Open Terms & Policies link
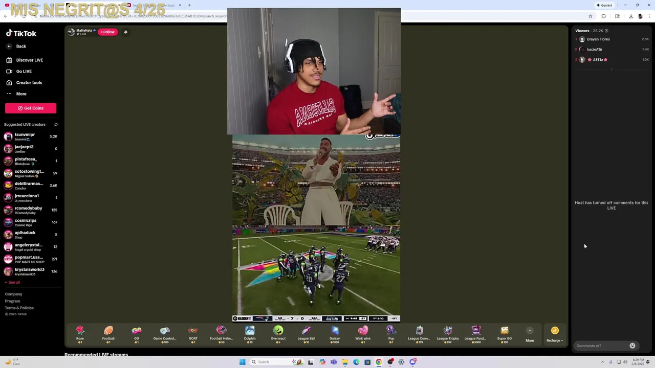Image resolution: width=655 pixels, height=368 pixels. 19,308
